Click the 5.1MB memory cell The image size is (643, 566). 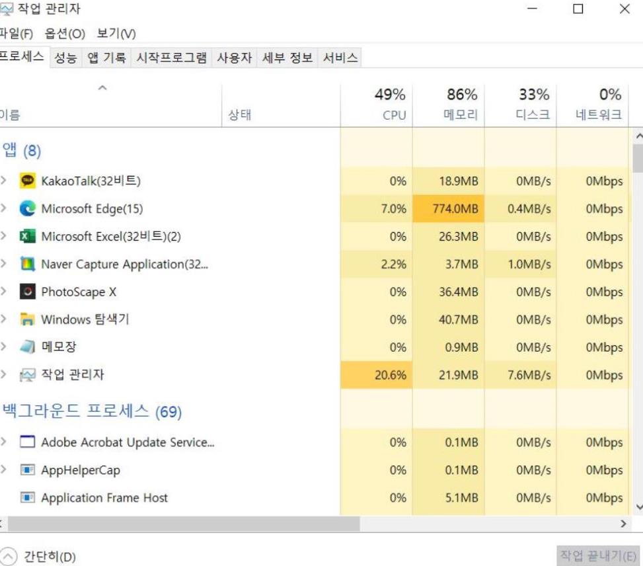coord(448,497)
